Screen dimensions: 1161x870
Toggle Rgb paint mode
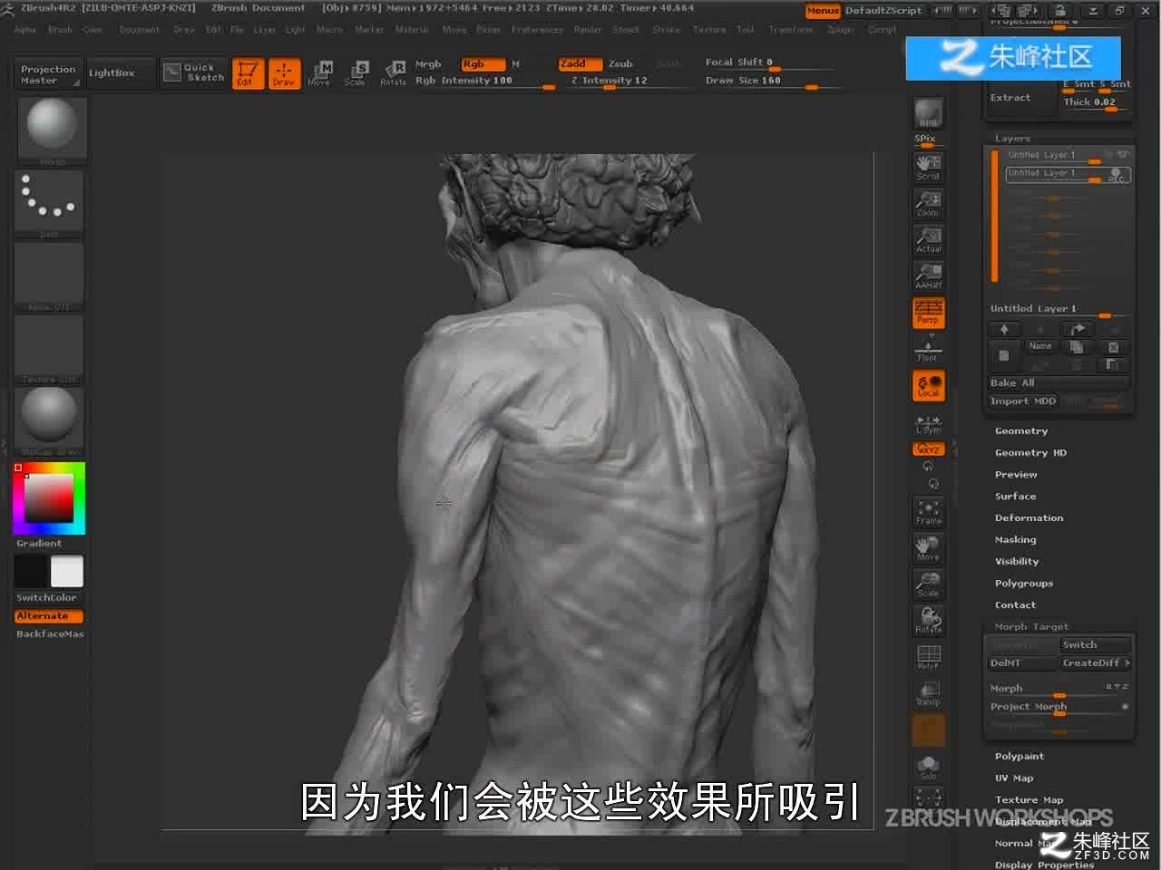(x=483, y=64)
